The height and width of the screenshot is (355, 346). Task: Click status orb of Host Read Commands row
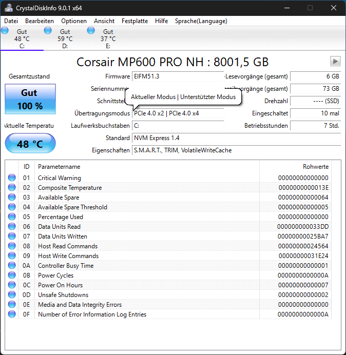(12, 246)
